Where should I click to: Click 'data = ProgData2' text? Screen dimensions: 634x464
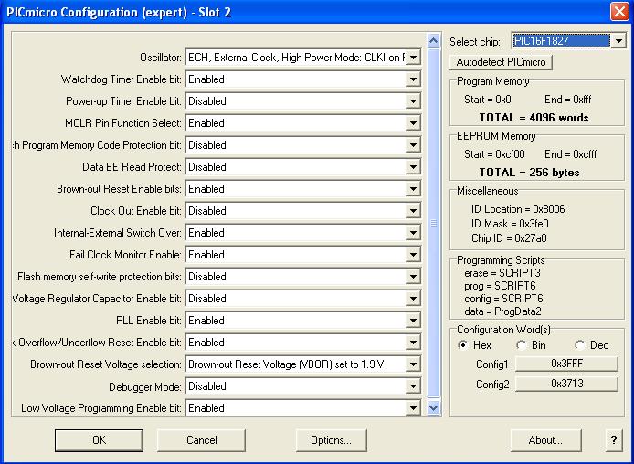502,311
